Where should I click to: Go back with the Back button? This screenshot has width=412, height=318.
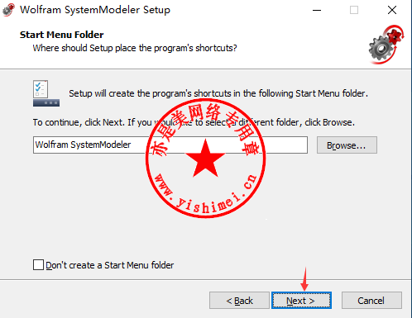pyautogui.click(x=239, y=301)
